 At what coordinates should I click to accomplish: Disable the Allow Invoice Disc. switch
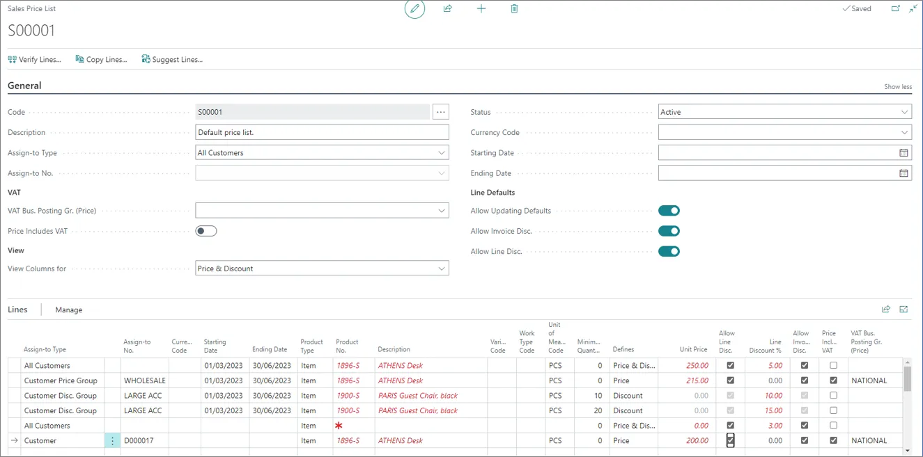[669, 231]
